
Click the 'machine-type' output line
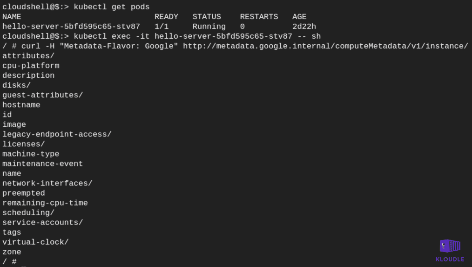[x=31, y=154]
